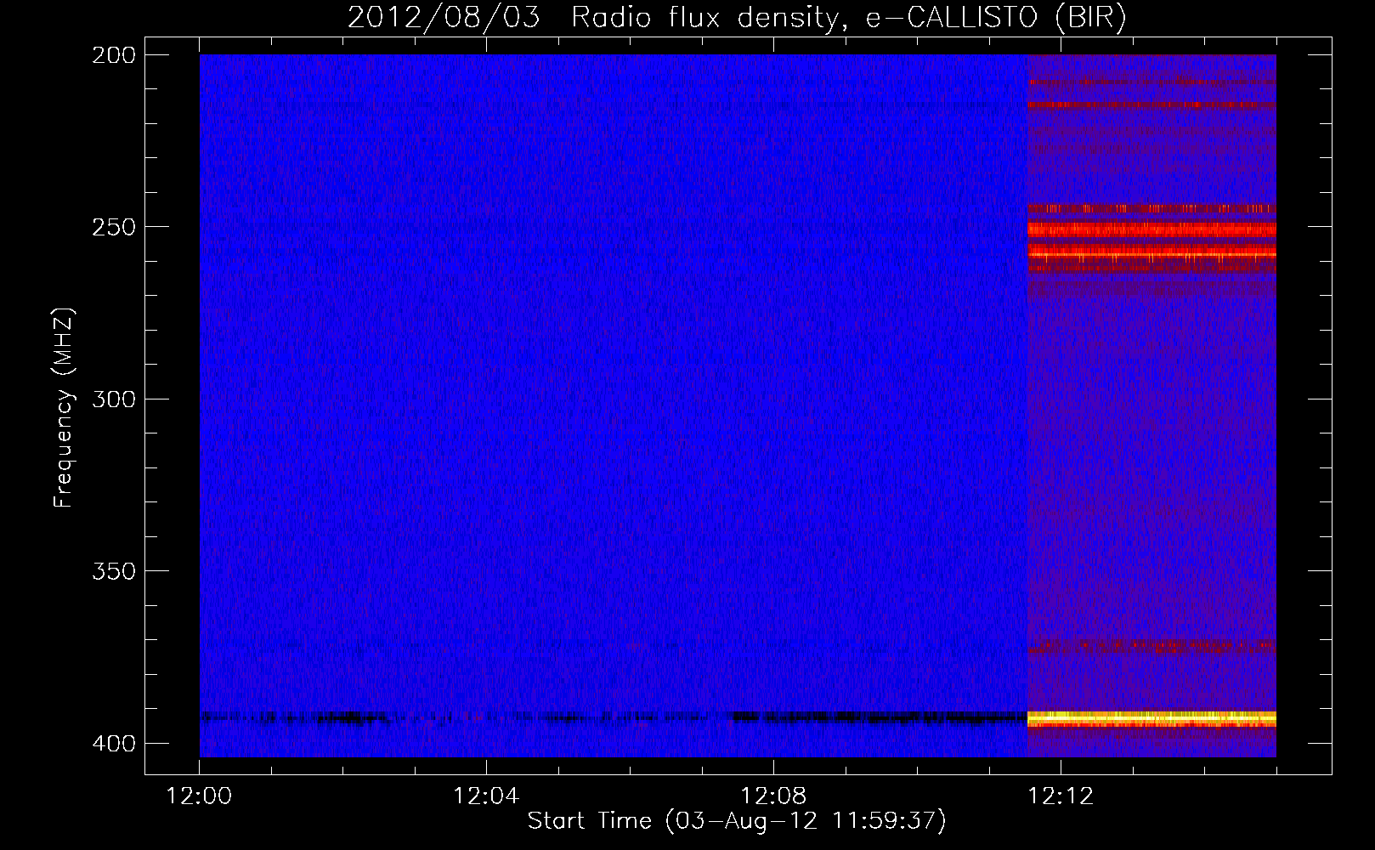Click the Start Time axis label

coord(737,821)
